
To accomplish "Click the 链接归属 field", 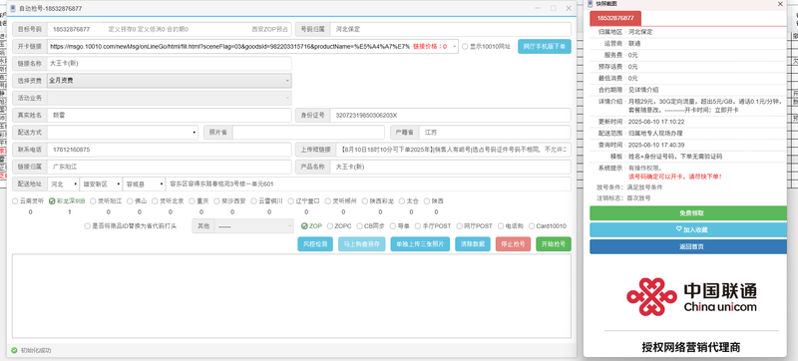I will pyautogui.click(x=170, y=167).
